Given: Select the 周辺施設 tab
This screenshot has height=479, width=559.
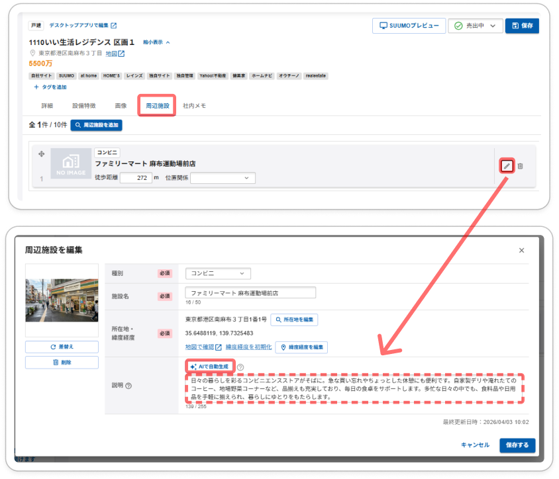Looking at the screenshot, I should point(157,106).
